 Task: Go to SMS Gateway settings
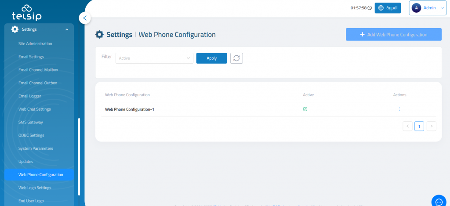click(x=31, y=122)
